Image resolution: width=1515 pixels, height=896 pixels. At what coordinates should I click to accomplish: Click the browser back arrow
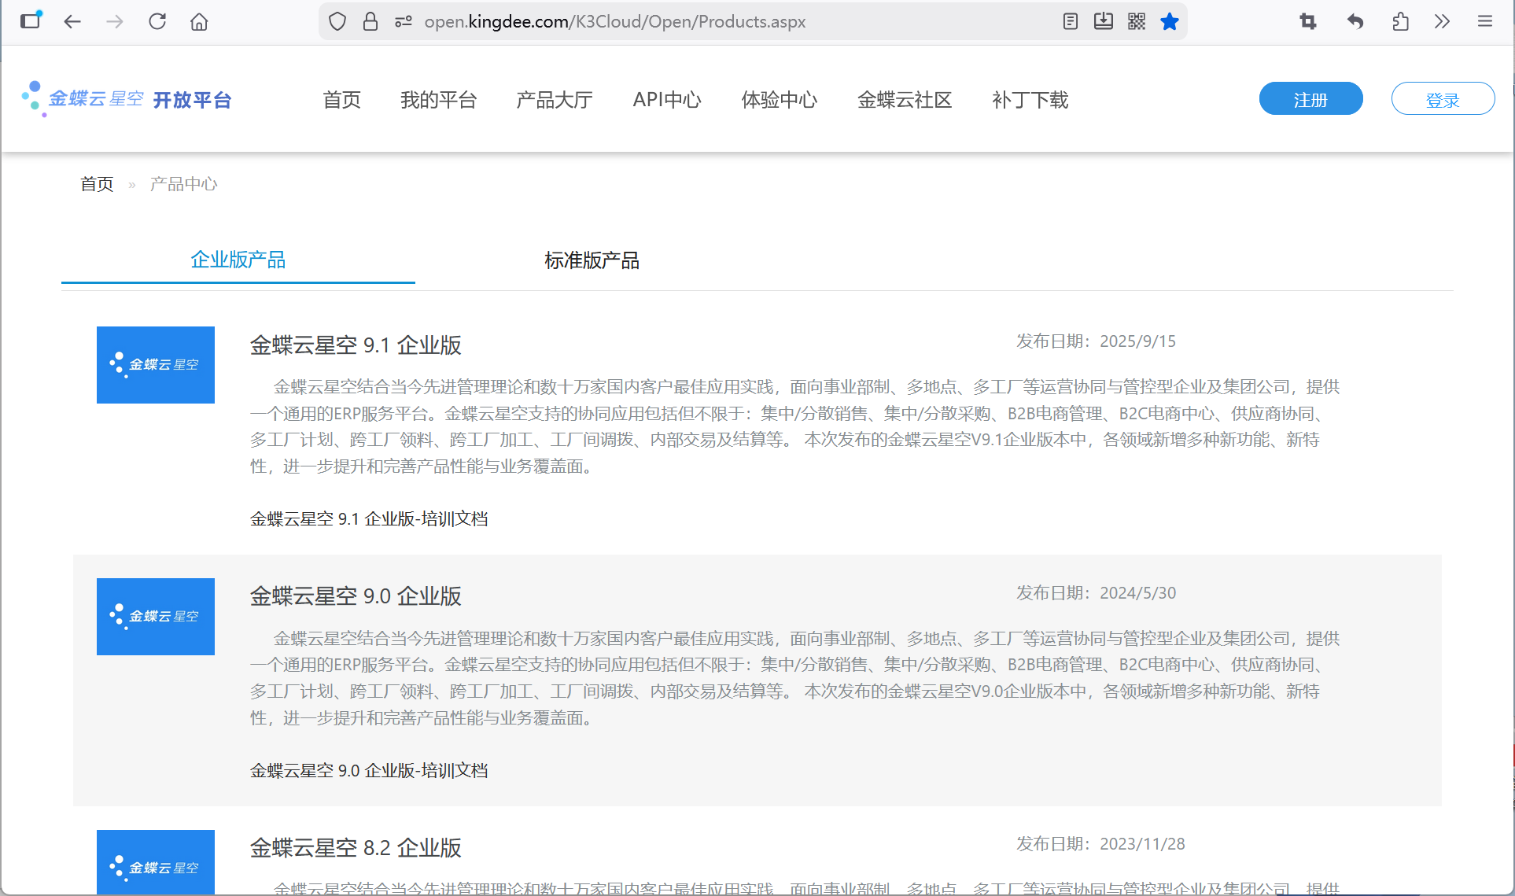pyautogui.click(x=72, y=21)
